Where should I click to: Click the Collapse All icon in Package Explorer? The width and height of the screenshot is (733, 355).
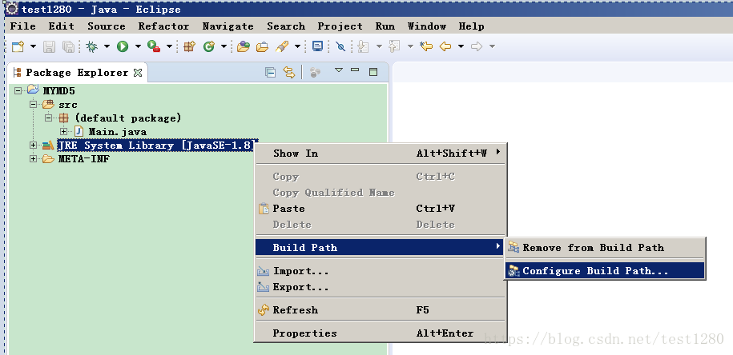[270, 72]
